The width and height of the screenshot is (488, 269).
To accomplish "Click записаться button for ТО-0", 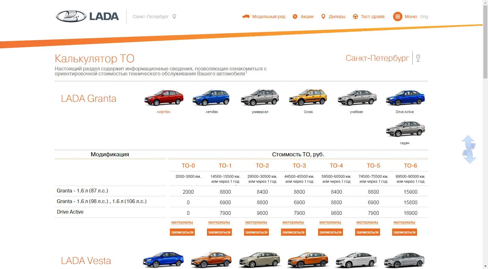I will pyautogui.click(x=182, y=232).
